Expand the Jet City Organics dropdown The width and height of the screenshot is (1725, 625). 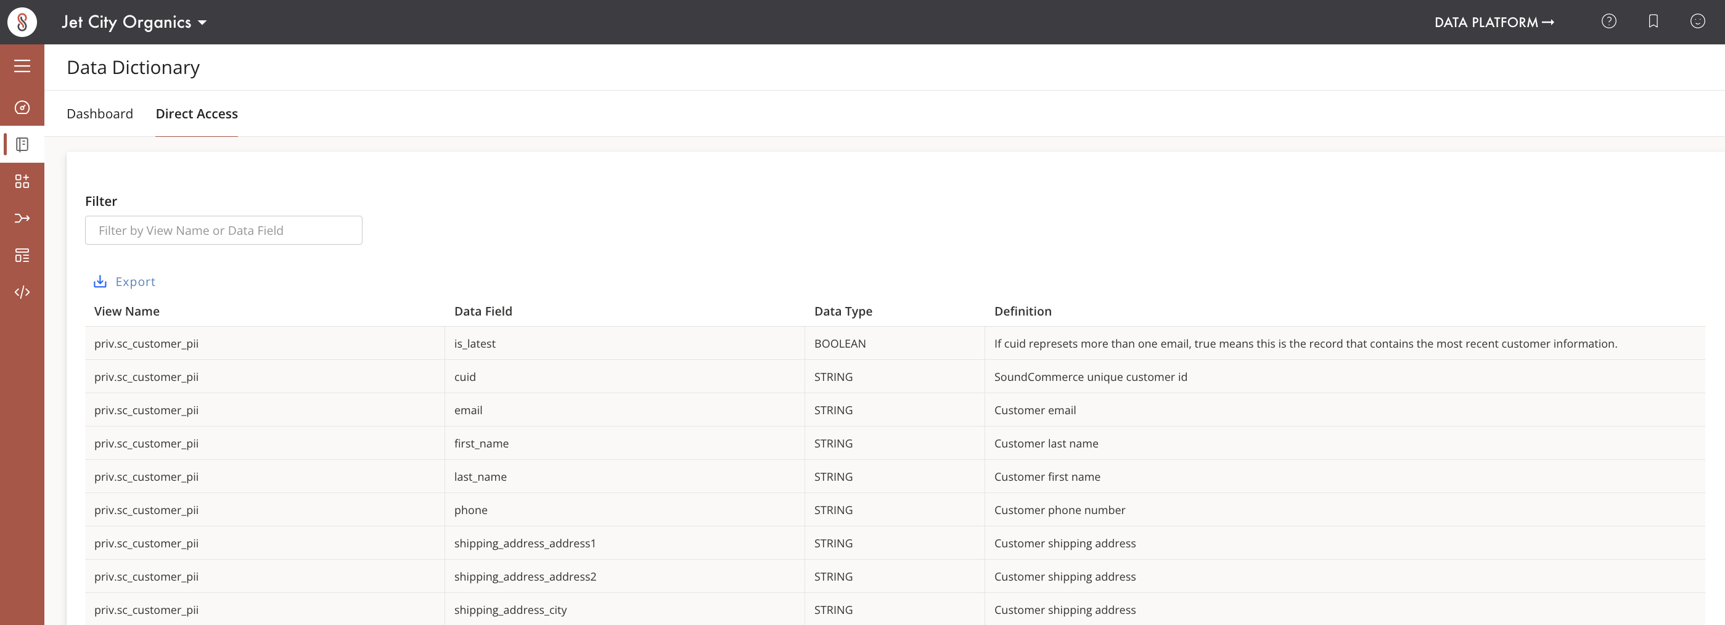(134, 22)
